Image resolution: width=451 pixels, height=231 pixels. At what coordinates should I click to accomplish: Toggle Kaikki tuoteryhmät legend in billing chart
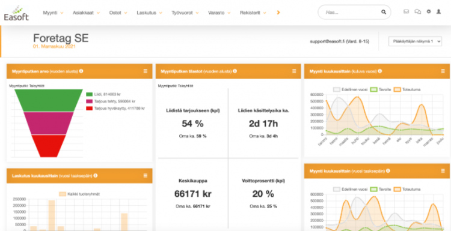pyautogui.click(x=79, y=194)
